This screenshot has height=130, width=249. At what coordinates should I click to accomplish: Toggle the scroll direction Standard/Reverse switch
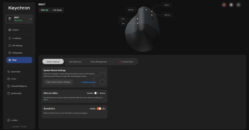point(96,93)
